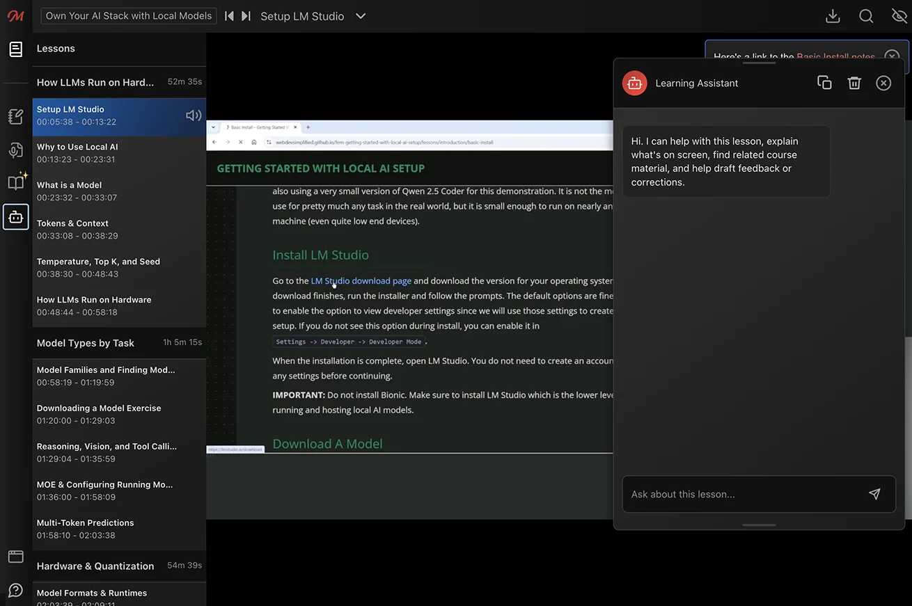Select the Learning Assistant robot sidebar icon
The image size is (912, 606).
[x=16, y=216]
